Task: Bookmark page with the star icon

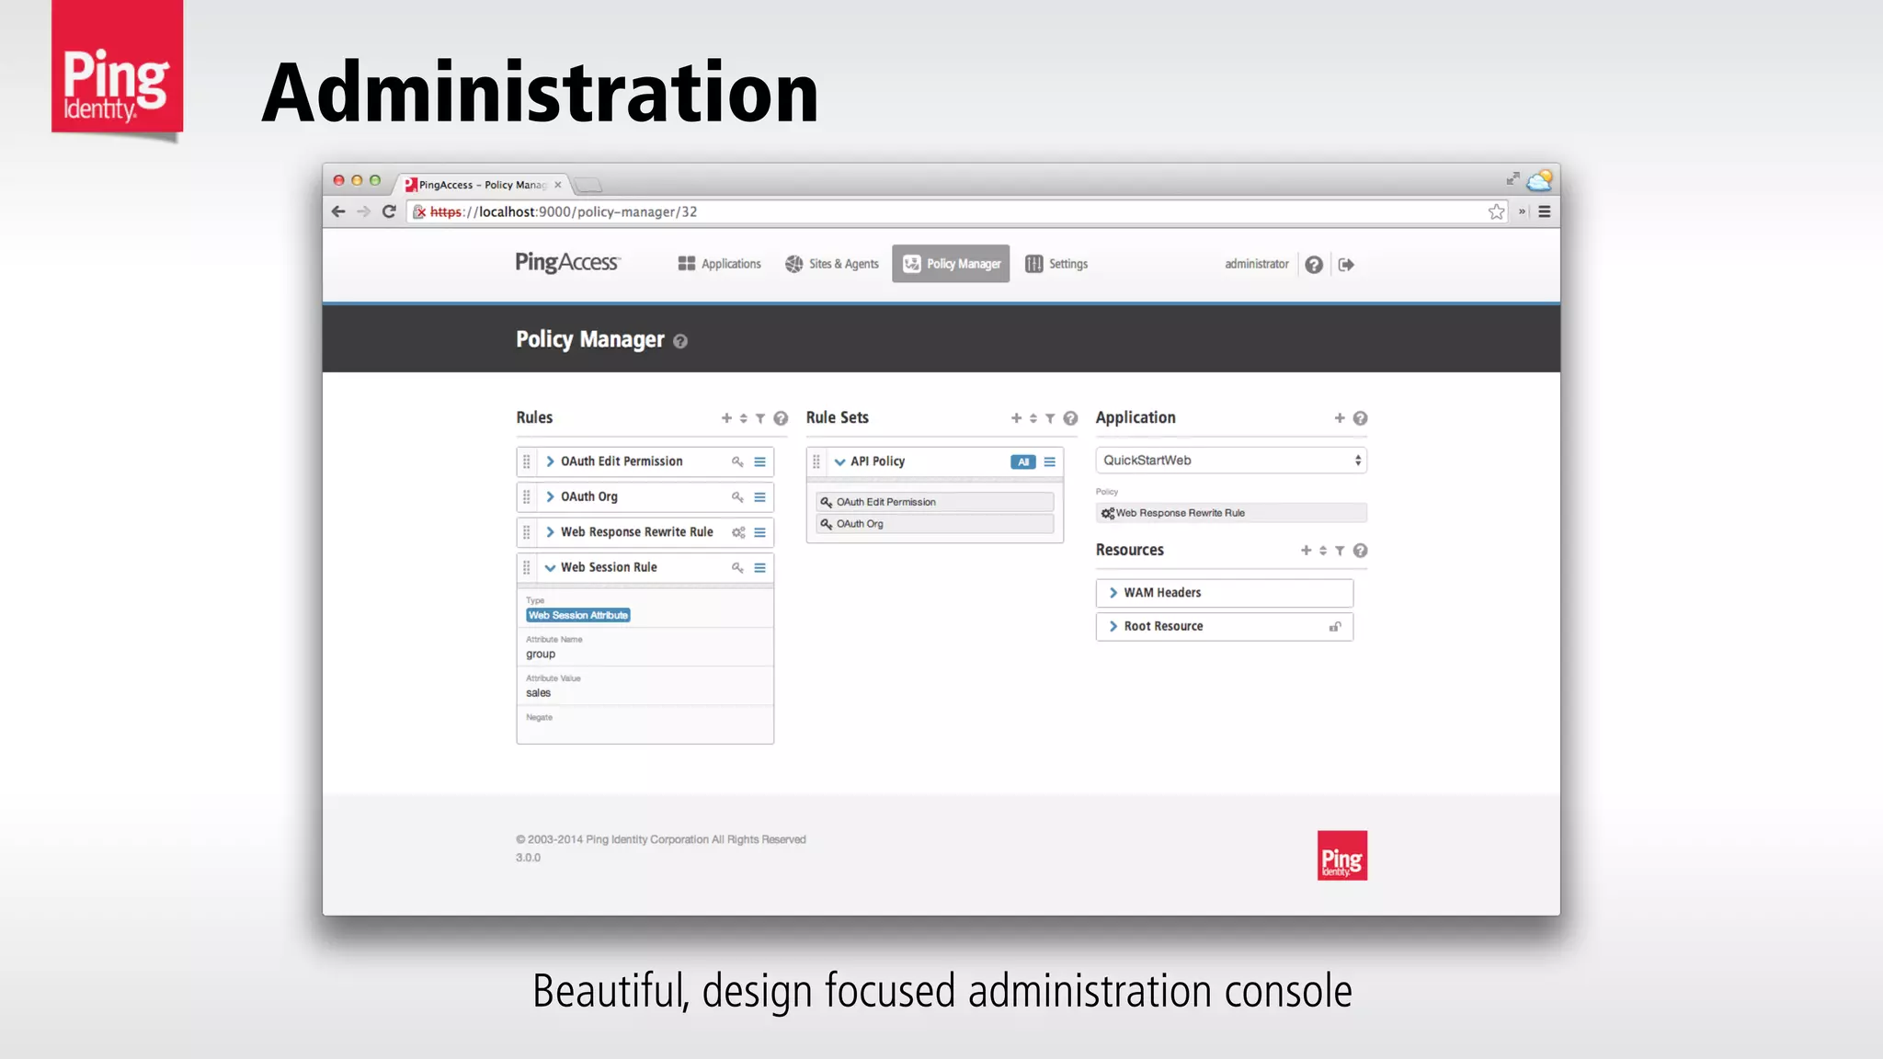Action: click(x=1496, y=211)
